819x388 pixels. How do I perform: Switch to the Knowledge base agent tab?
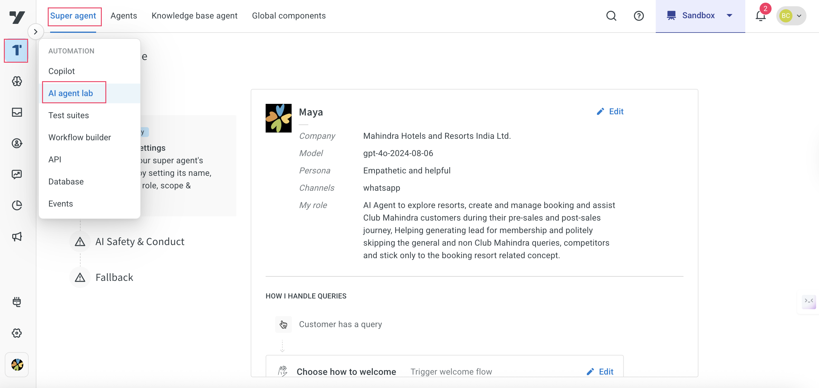pyautogui.click(x=194, y=16)
